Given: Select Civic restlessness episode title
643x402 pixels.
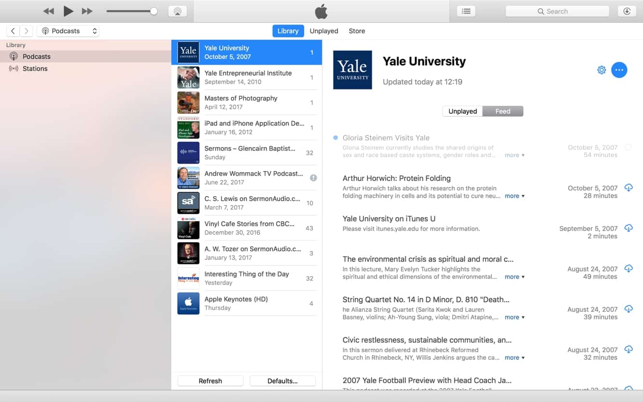Looking at the screenshot, I should click(427, 340).
